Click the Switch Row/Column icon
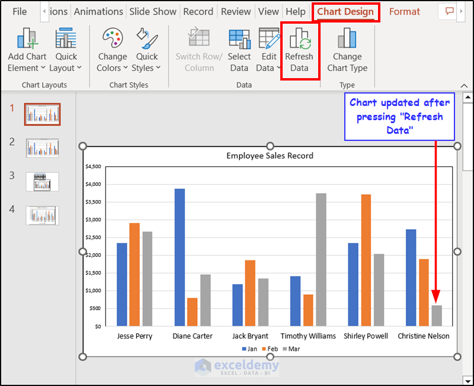 [198, 37]
